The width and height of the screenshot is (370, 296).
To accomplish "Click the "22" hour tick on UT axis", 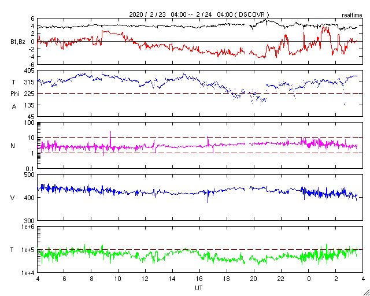I will [x=282, y=279].
